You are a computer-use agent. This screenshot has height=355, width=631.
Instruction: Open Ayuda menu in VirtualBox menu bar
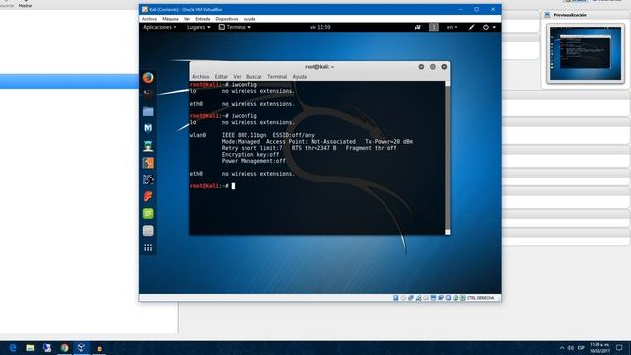click(x=249, y=19)
